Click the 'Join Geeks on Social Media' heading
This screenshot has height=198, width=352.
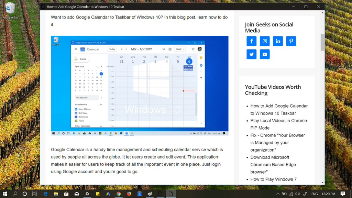(x=269, y=27)
